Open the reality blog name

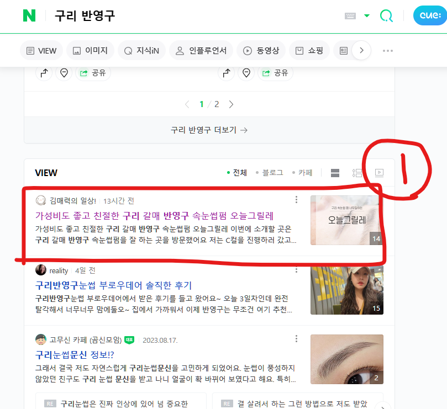point(59,270)
